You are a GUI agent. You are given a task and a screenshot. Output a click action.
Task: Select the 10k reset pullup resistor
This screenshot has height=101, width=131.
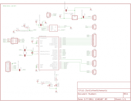(x=27, y=28)
